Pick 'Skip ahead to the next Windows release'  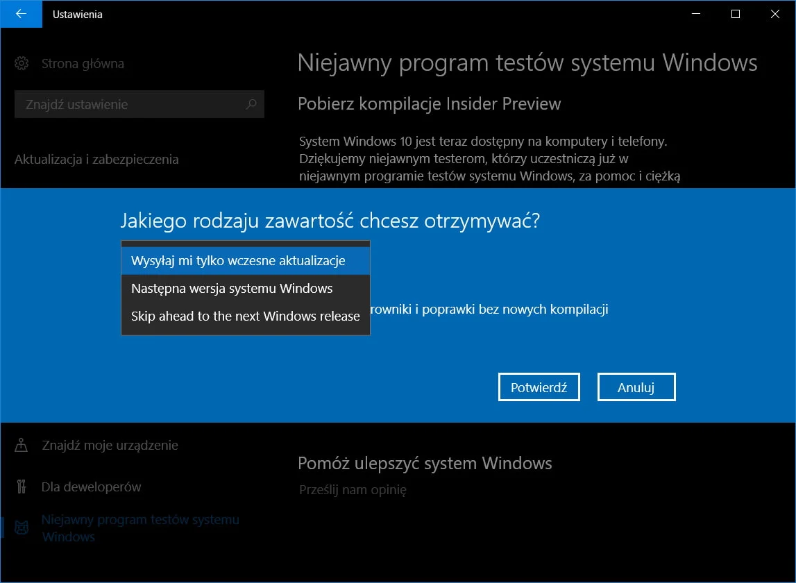pyautogui.click(x=245, y=316)
